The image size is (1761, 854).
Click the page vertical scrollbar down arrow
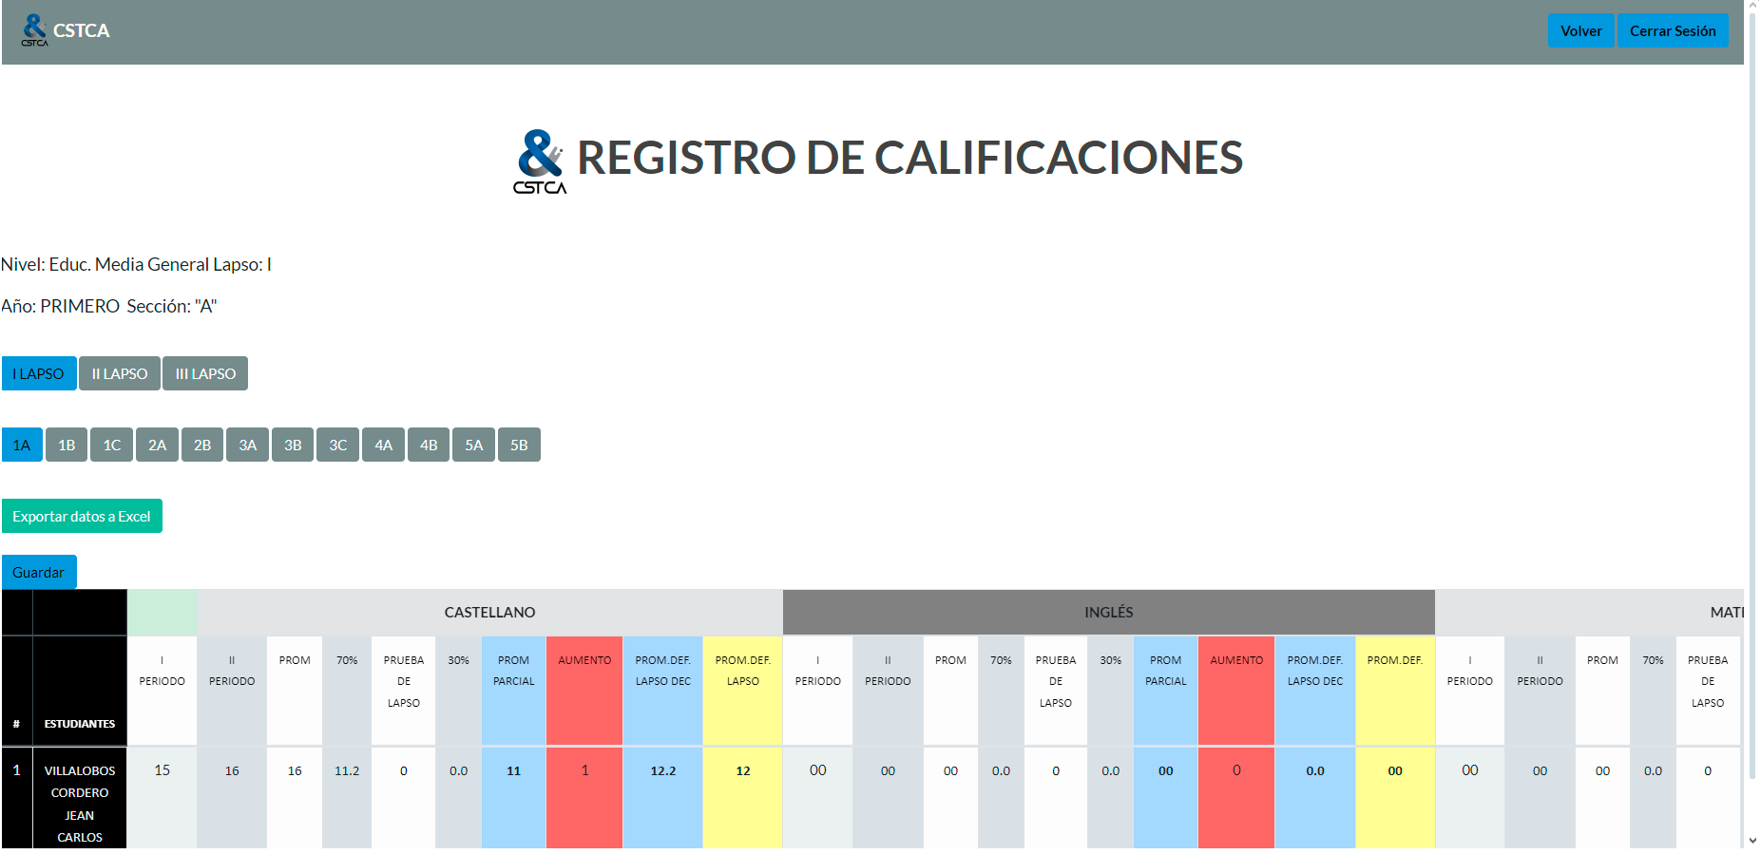1752,841
